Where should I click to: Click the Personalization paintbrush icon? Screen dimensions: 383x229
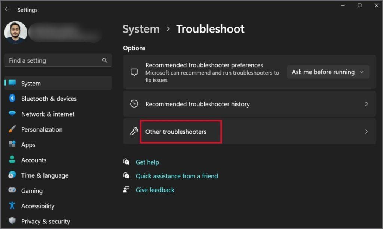coord(12,129)
